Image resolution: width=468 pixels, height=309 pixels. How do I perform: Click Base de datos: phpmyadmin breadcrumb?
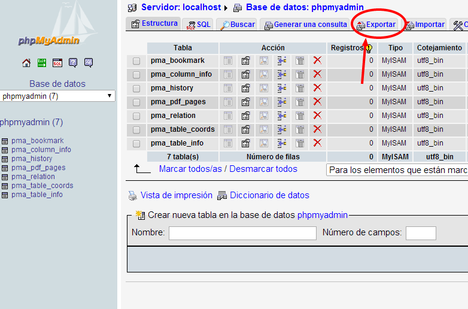click(305, 7)
